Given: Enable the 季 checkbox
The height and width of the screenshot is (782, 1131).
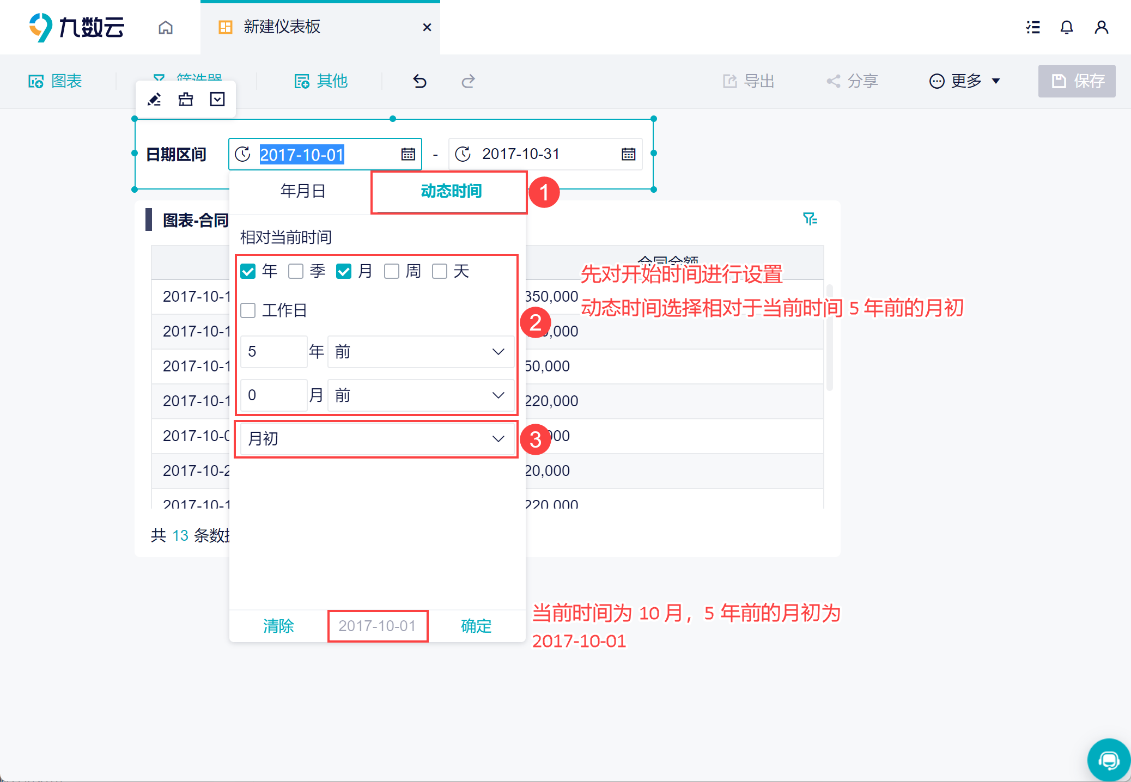Looking at the screenshot, I should point(296,271).
